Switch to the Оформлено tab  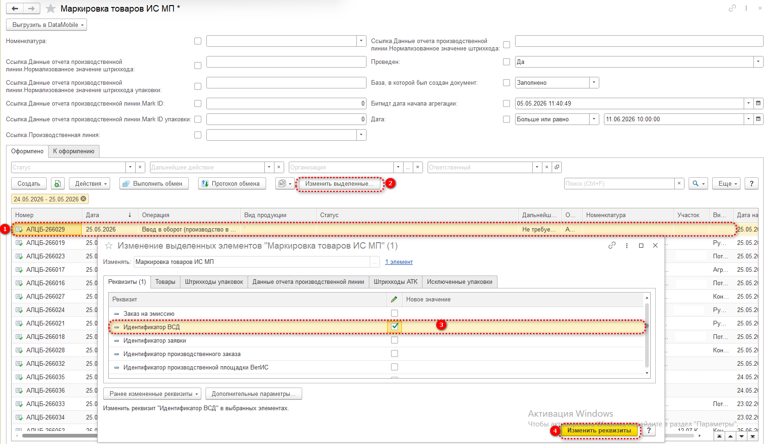pos(27,151)
